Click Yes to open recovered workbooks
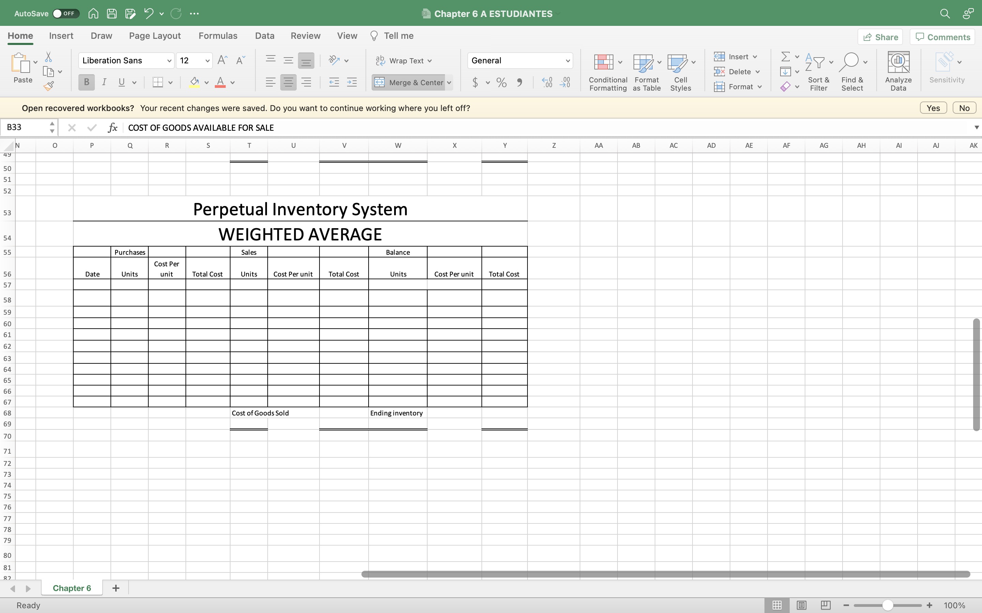The image size is (982, 613). (933, 108)
